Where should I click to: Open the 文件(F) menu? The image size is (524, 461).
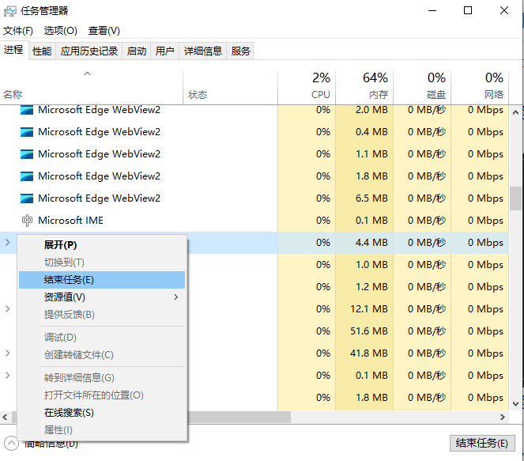18,31
